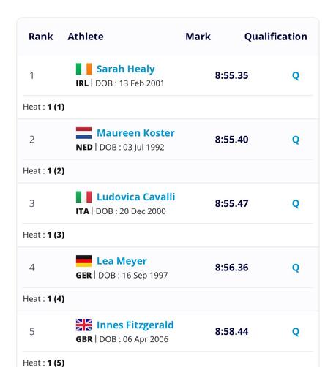Open Maureen Koster's athlete profile link
The height and width of the screenshot is (367, 336).
[x=135, y=133]
